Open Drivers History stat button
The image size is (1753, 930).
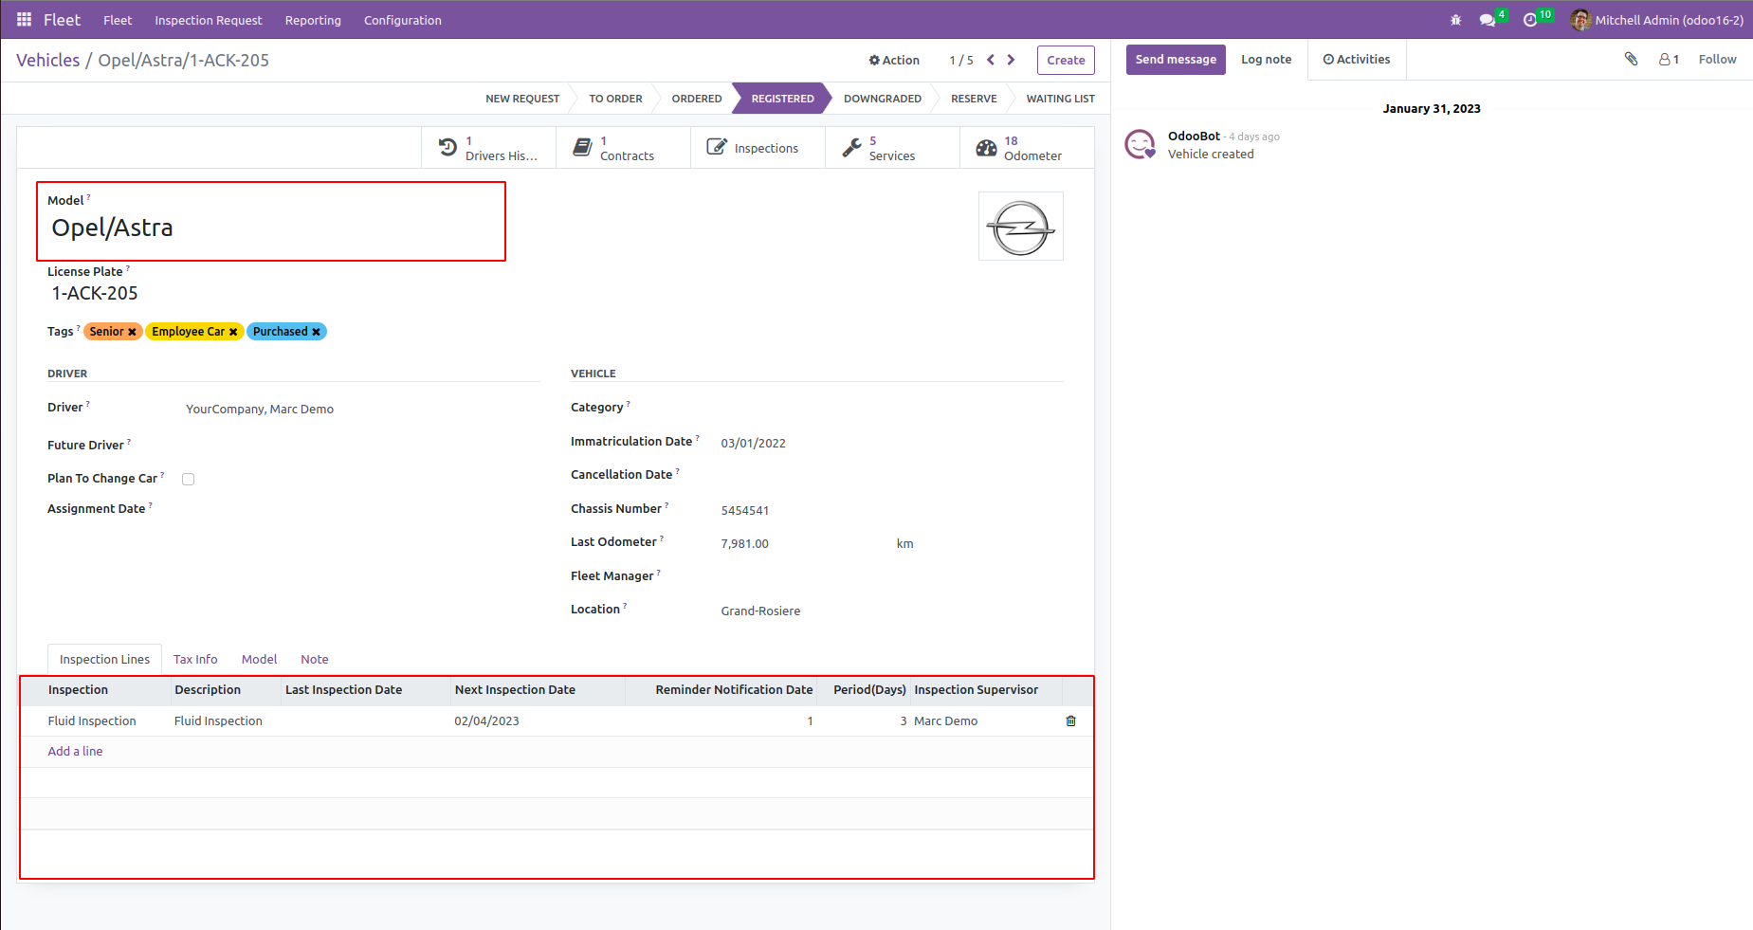488,148
